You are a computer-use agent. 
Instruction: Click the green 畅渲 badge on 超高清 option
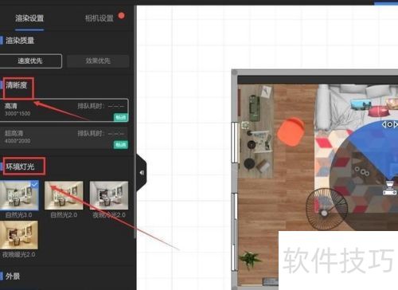click(x=121, y=144)
